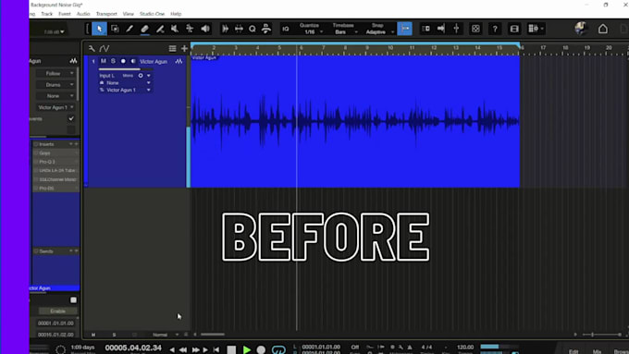The height and width of the screenshot is (354, 629).
Task: Toggle Pro-Q 3 insert power
Action: (36, 162)
